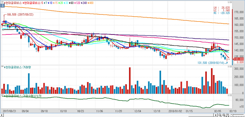Click the x10 multiplier label

[x=241, y=107]
